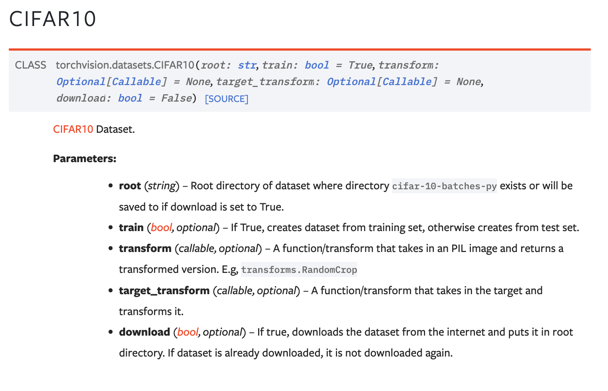Click the torchvision.datasets.CIFAR10 class name
Image resolution: width=608 pixels, height=391 pixels.
click(125, 65)
